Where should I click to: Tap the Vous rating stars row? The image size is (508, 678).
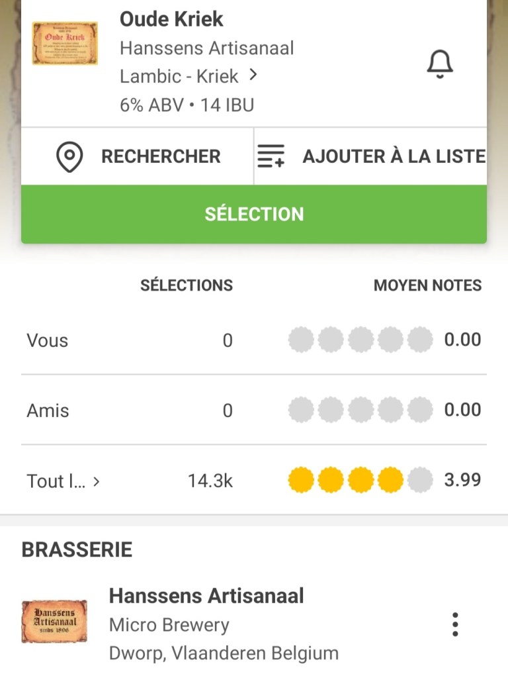point(360,340)
